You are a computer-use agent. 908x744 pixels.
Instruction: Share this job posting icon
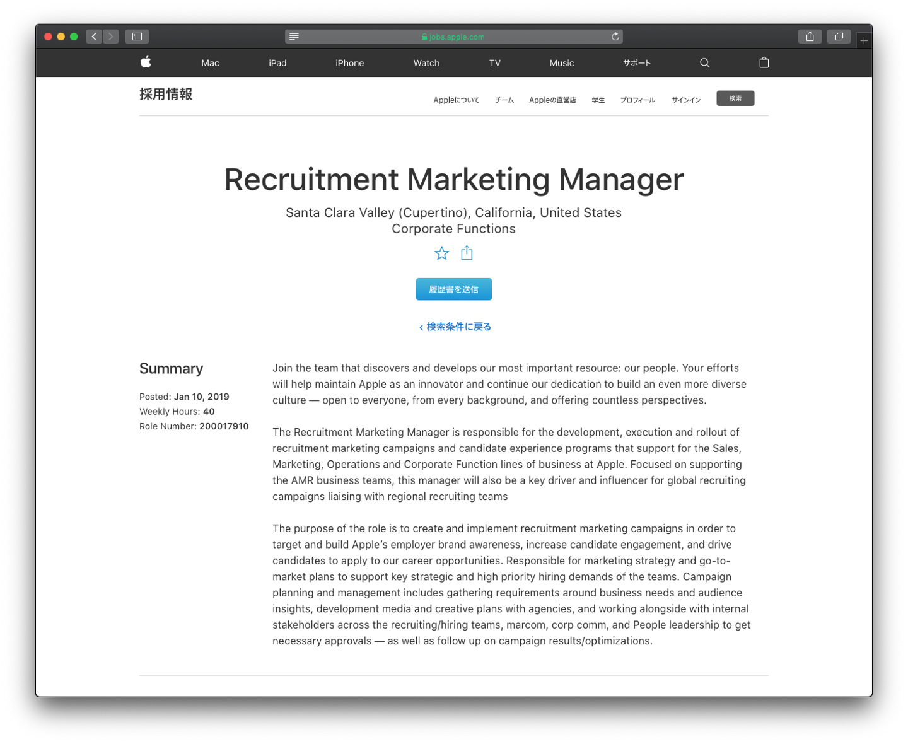coord(467,253)
